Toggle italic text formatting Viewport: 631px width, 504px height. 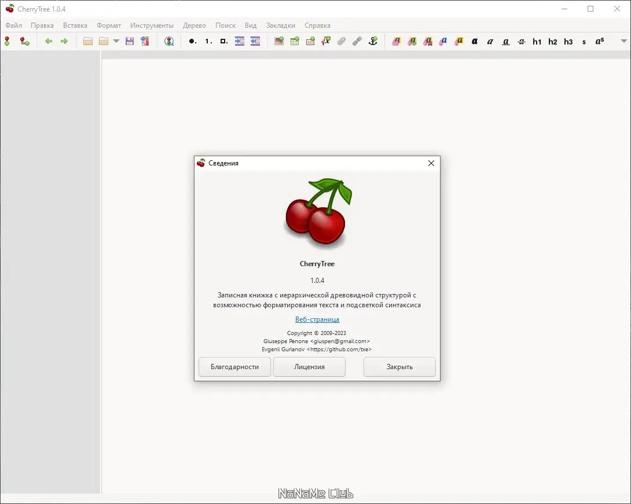(490, 41)
